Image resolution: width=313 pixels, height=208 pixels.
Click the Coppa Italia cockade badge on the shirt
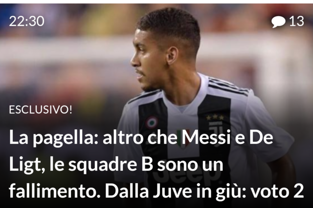coord(152,123)
